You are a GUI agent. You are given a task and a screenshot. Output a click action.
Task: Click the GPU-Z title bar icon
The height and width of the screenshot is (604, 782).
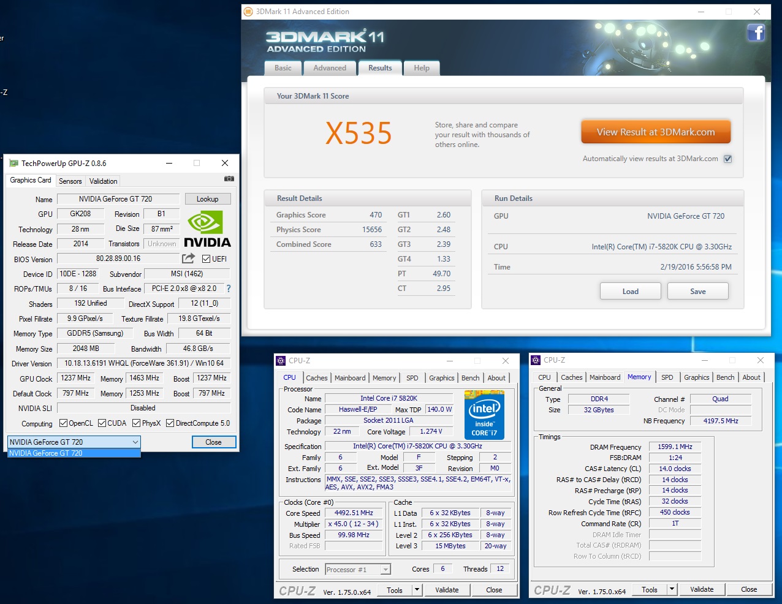click(x=13, y=163)
